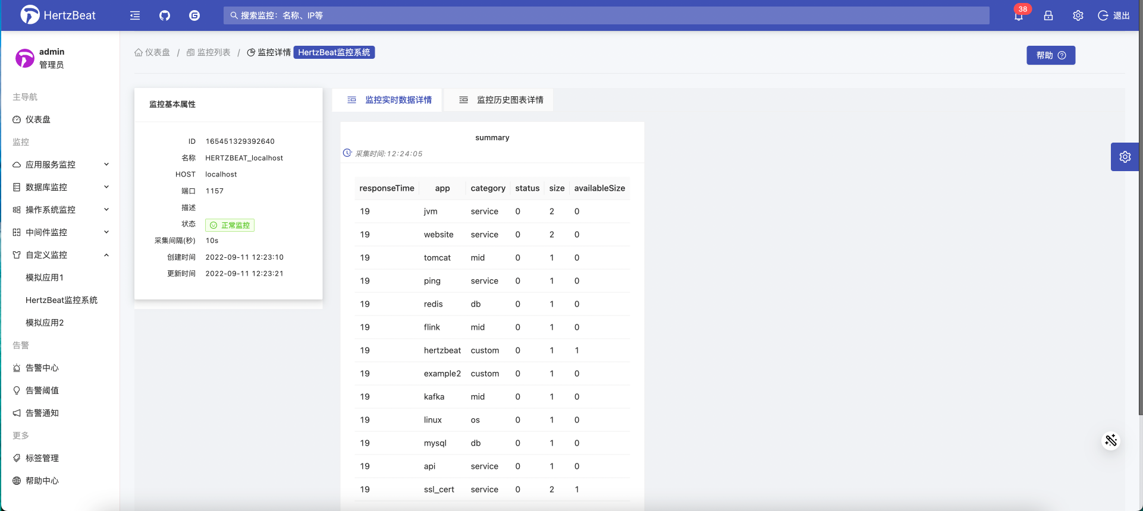Open the notification bell with 38 badge
This screenshot has width=1143, height=511.
pos(1019,16)
